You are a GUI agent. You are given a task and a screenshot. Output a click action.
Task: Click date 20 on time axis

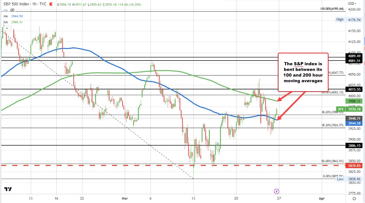coord(236,199)
